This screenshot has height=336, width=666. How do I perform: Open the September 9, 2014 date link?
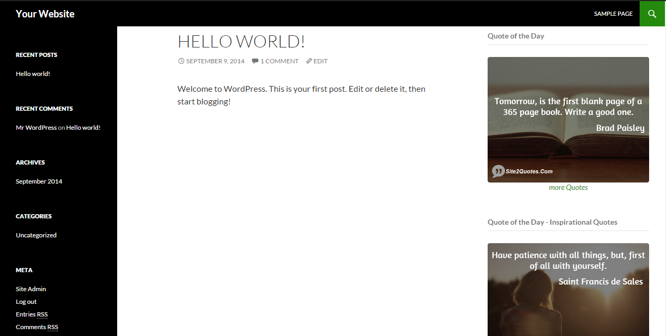215,61
